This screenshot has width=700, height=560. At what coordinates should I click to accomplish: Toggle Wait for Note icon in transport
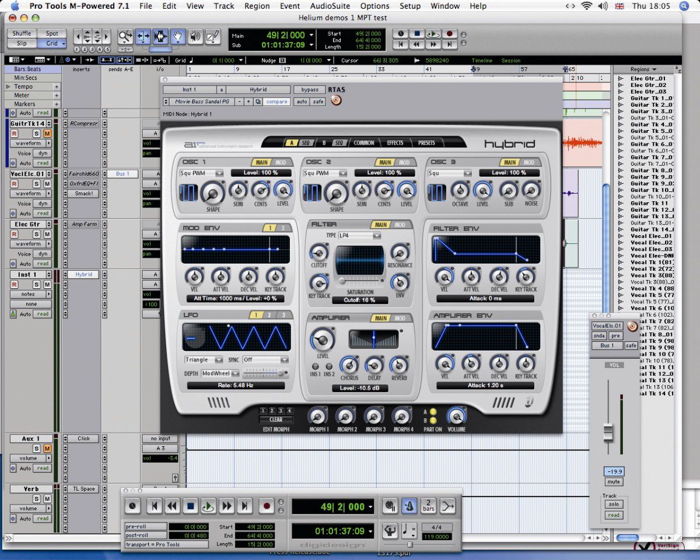coord(390,506)
